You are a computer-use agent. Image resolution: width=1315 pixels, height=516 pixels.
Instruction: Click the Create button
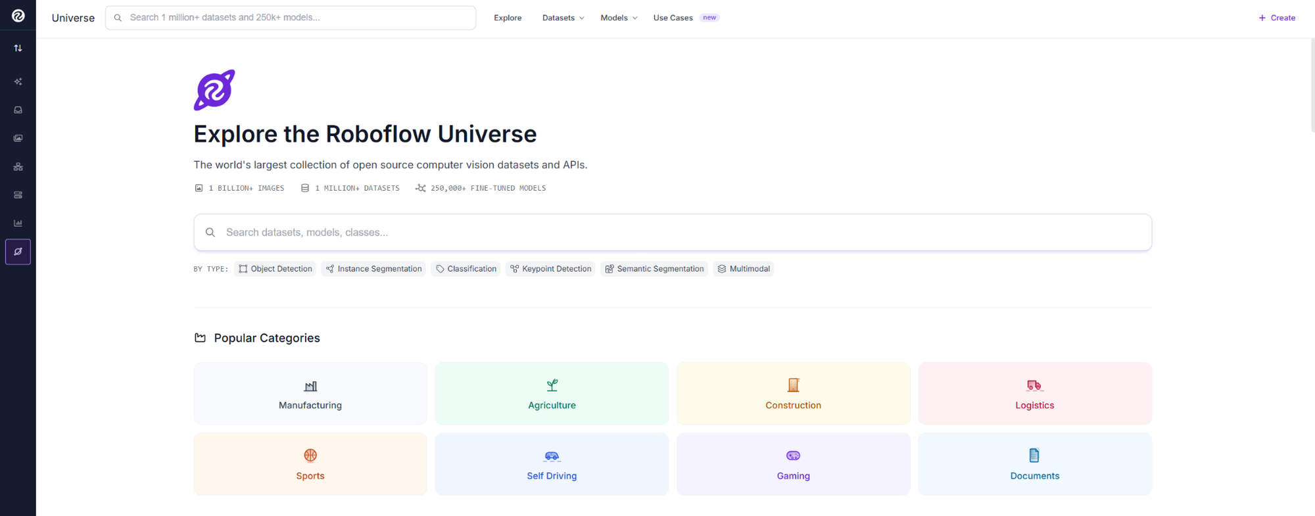click(1277, 18)
